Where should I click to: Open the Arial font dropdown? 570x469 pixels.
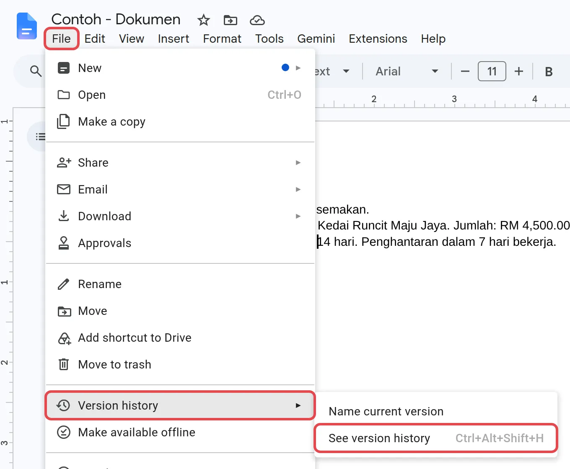click(x=407, y=71)
